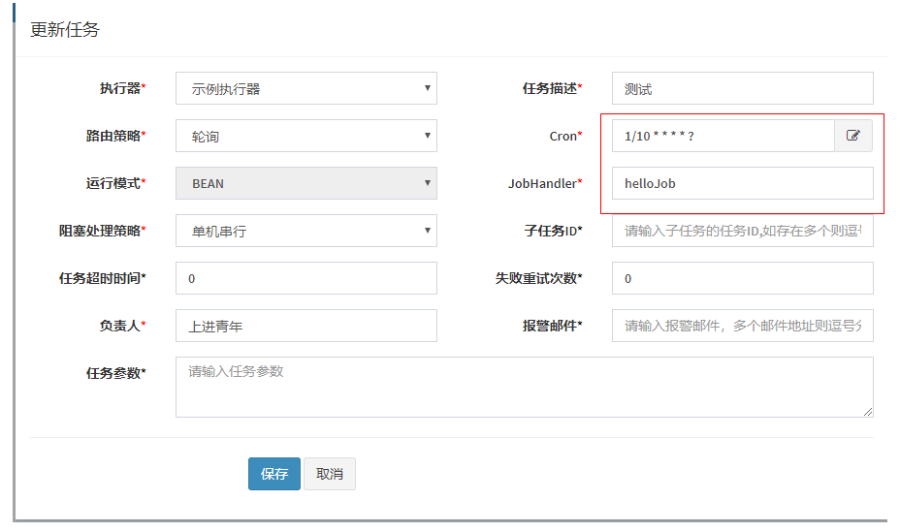This screenshot has width=900, height=532.
Task: Click the JobHandler input with helloJob
Action: tap(742, 183)
